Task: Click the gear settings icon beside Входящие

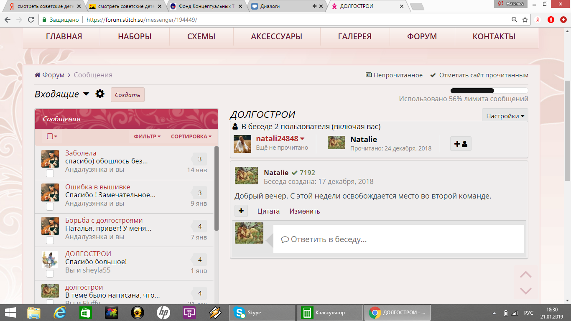Action: tap(100, 94)
